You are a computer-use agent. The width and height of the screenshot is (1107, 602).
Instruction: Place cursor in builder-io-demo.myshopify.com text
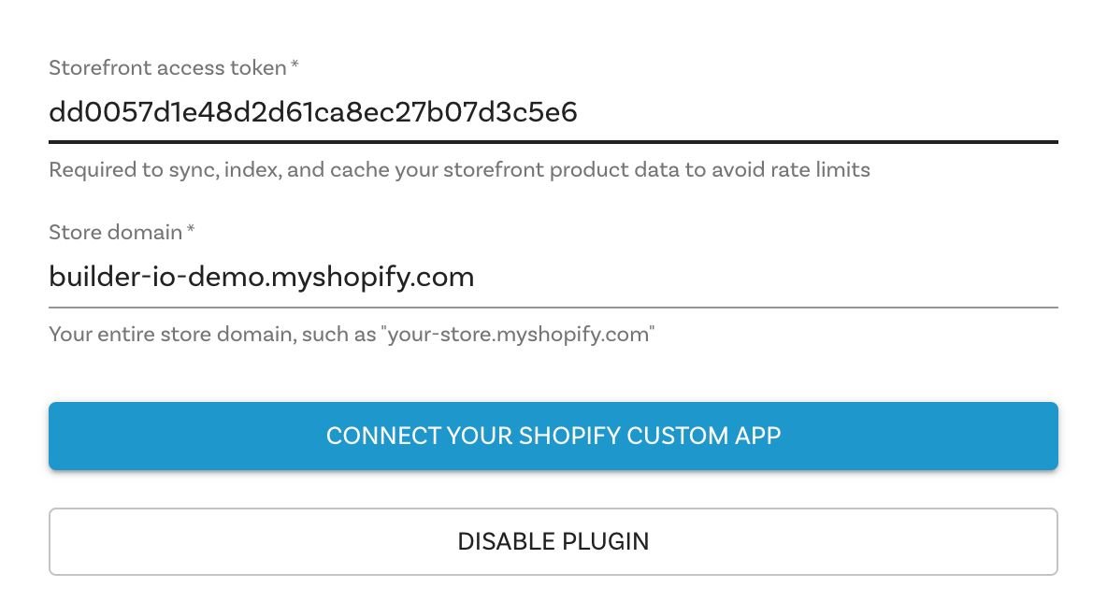tap(261, 278)
